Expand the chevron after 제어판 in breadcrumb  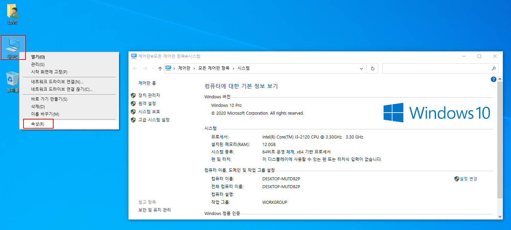195,68
